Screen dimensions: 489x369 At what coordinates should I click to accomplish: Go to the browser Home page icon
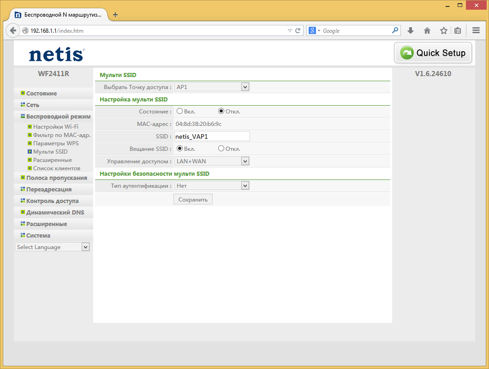(x=427, y=30)
